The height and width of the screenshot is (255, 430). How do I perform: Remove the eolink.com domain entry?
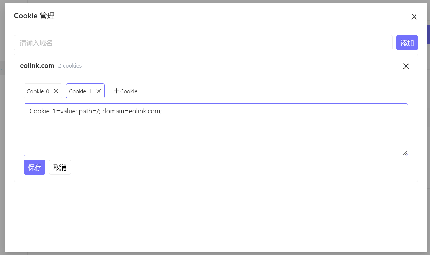pyautogui.click(x=406, y=66)
